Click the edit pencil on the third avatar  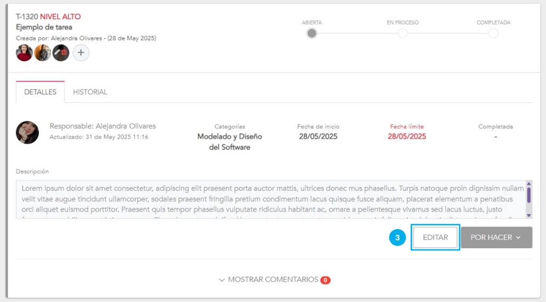coord(57,52)
